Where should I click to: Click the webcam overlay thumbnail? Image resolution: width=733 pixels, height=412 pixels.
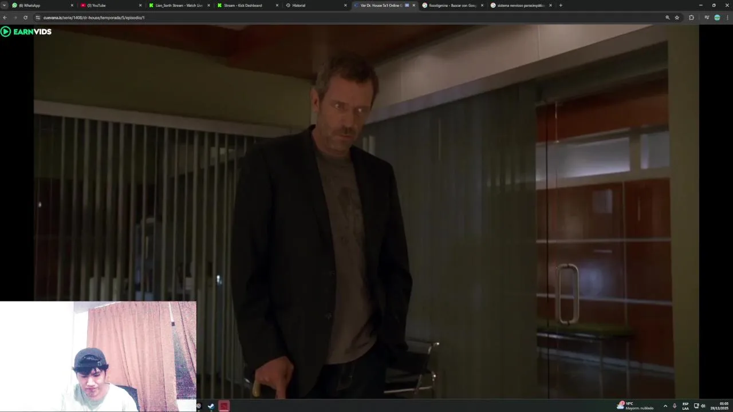coord(98,356)
